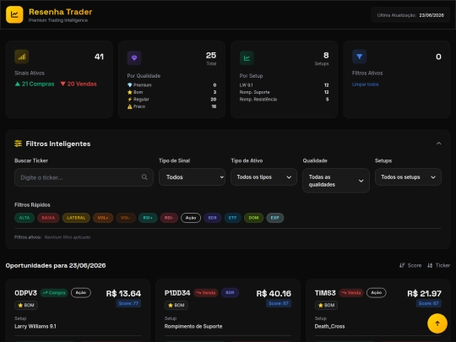Viewport: 456px width, 342px height.
Task: Click the Venda badge on P1DD34
Action: [x=206, y=293]
